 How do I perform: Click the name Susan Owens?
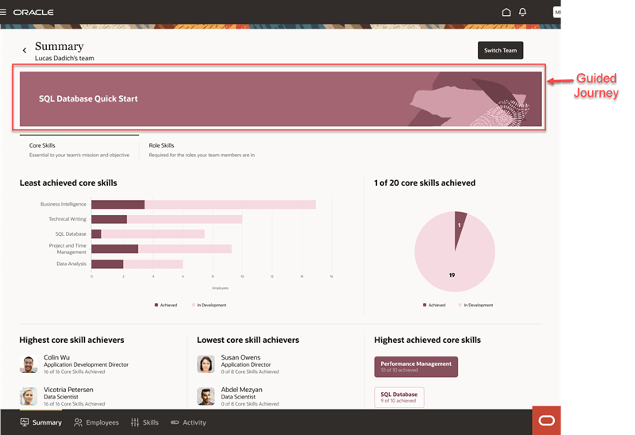point(241,357)
